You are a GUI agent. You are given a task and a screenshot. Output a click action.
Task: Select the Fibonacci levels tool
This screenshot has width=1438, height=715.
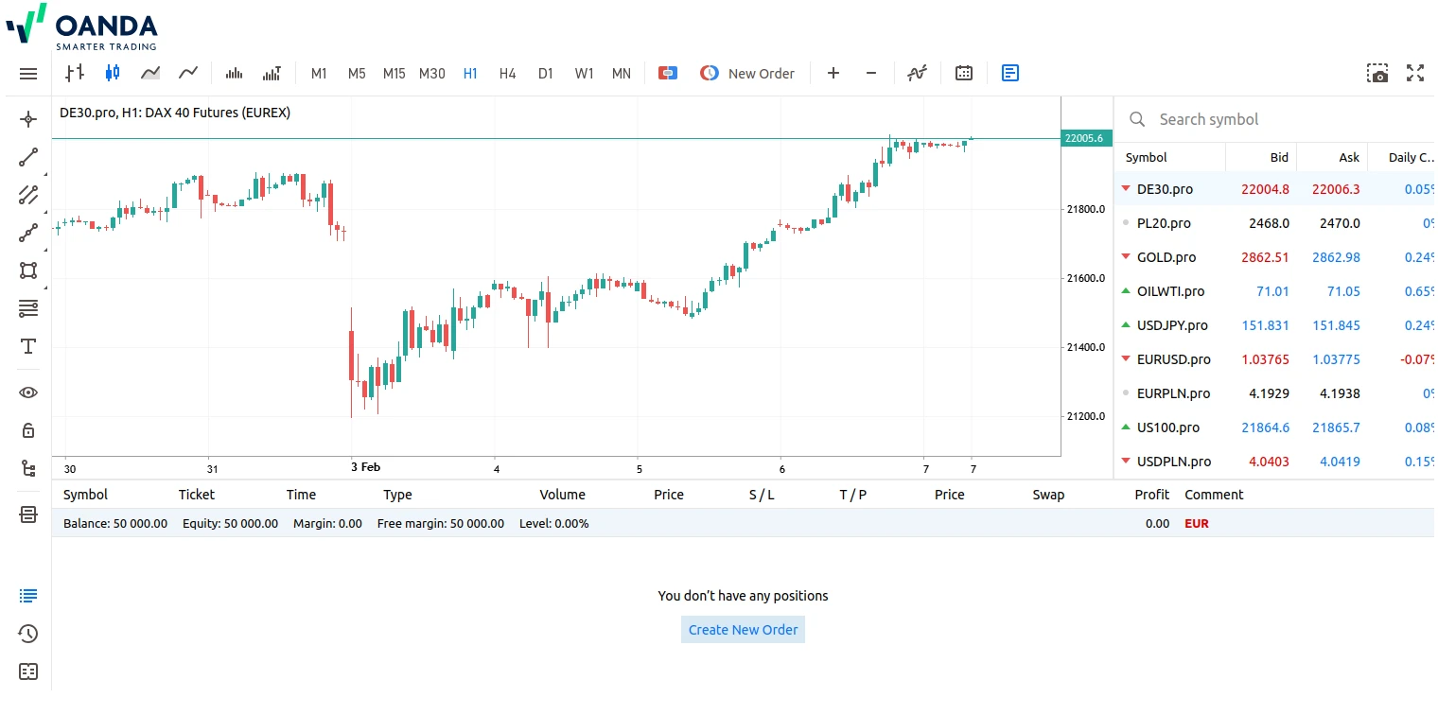(28, 308)
